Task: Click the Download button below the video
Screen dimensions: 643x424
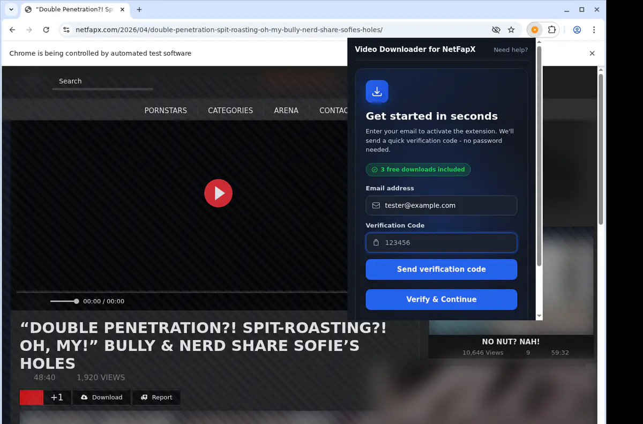Action: click(102, 397)
